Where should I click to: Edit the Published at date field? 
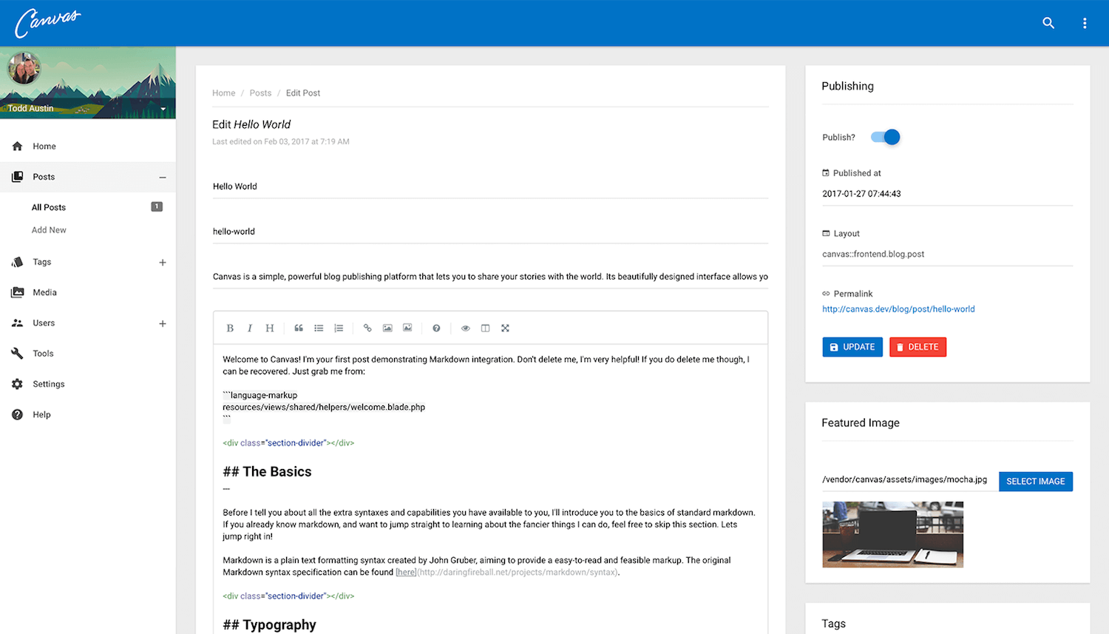click(x=947, y=194)
